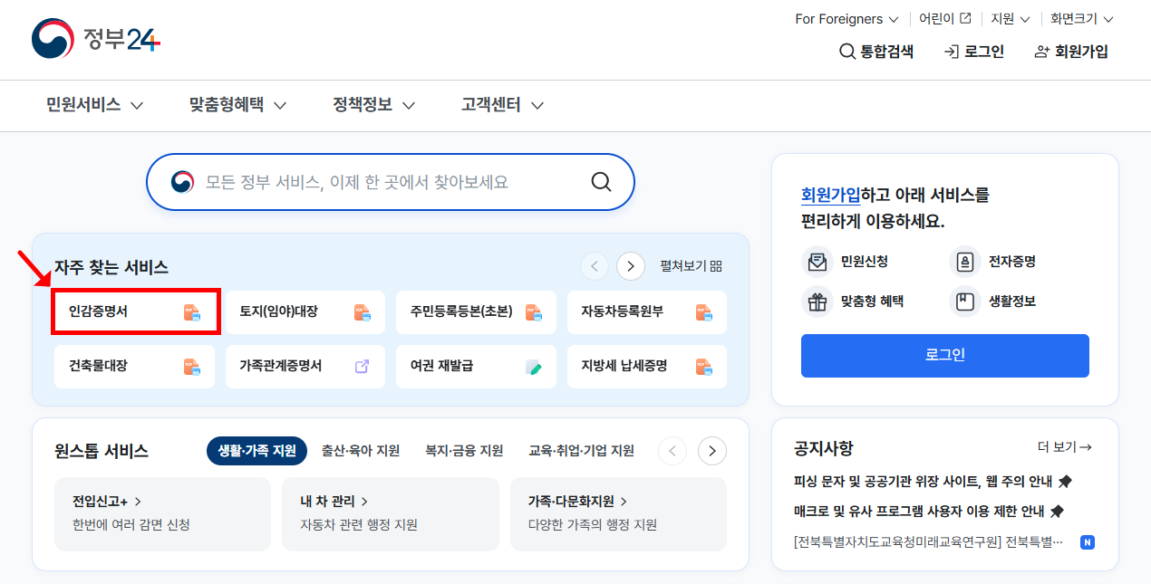This screenshot has width=1151, height=584.
Task: Click 회원가입 in the top header
Action: point(1071,52)
